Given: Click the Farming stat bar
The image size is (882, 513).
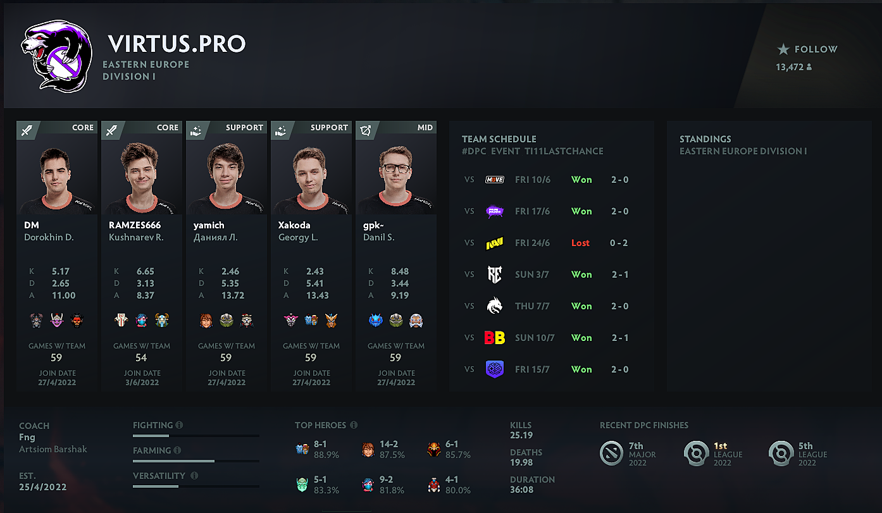Looking at the screenshot, I should click(196, 461).
